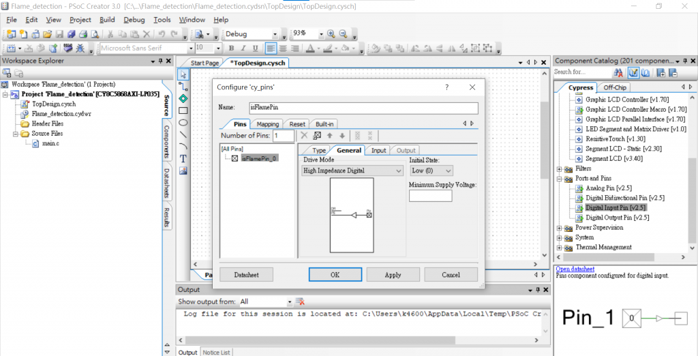Toggle the Component Catalog filter icon
698x356 pixels.
tap(633, 72)
